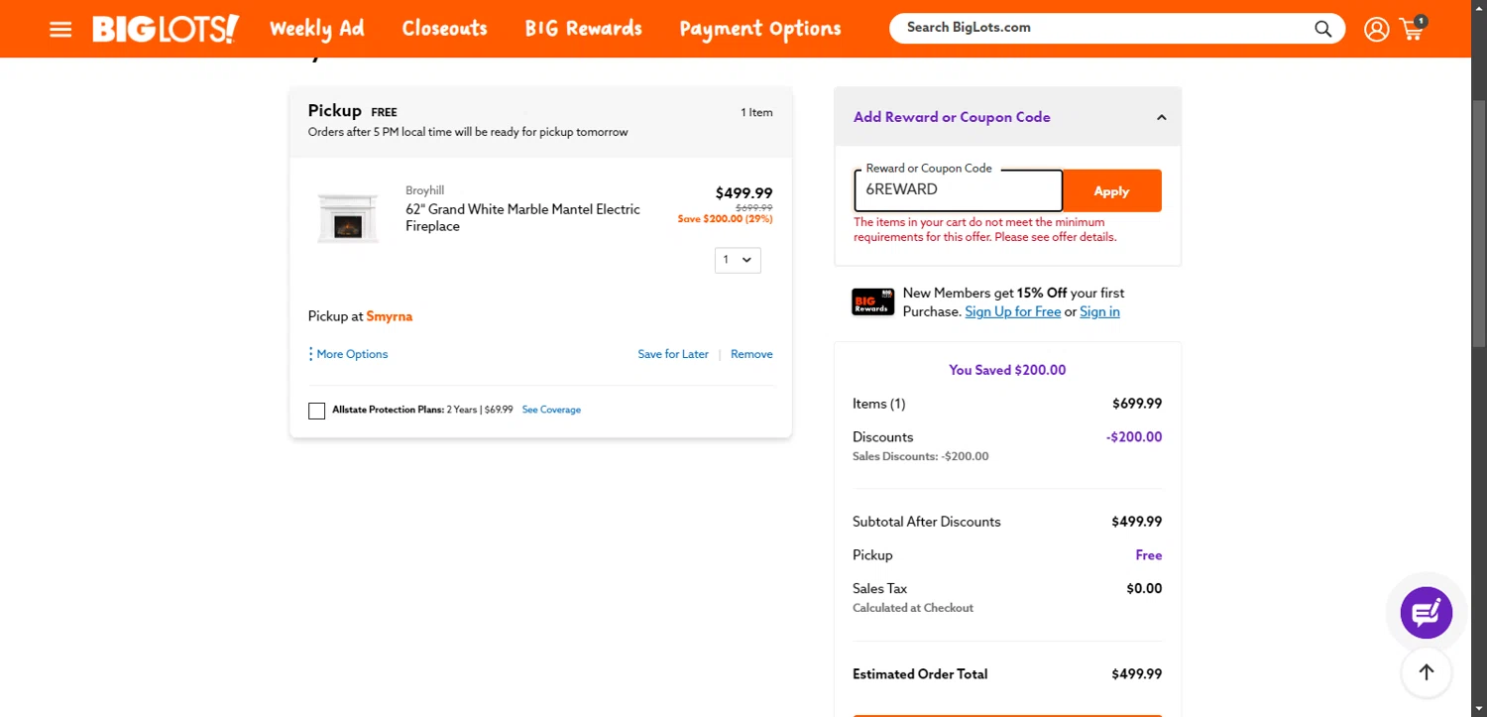Apply the coupon code
Image resolution: width=1487 pixels, height=717 pixels.
coord(1111,190)
